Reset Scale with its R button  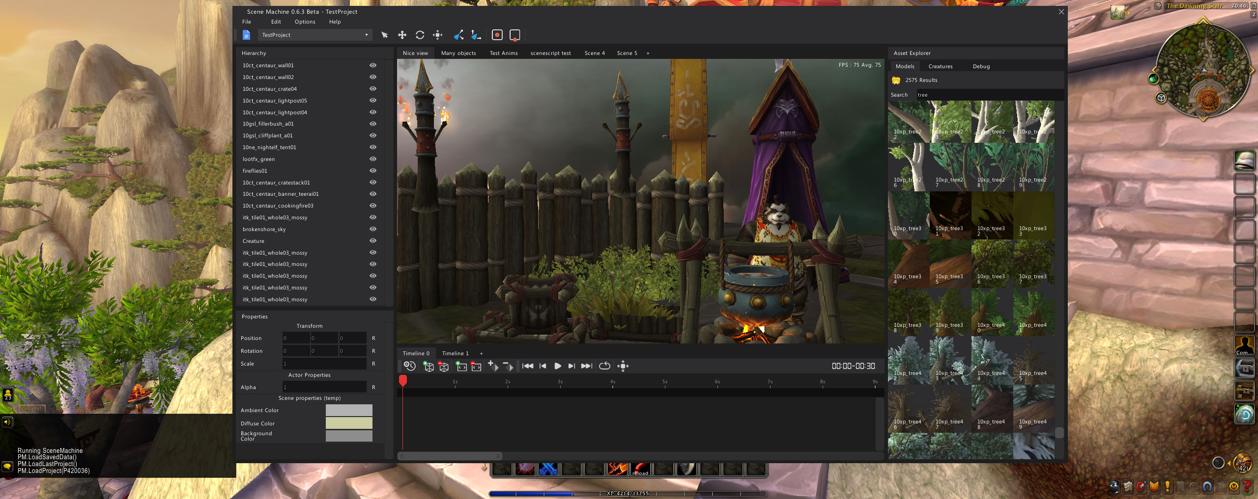point(373,364)
